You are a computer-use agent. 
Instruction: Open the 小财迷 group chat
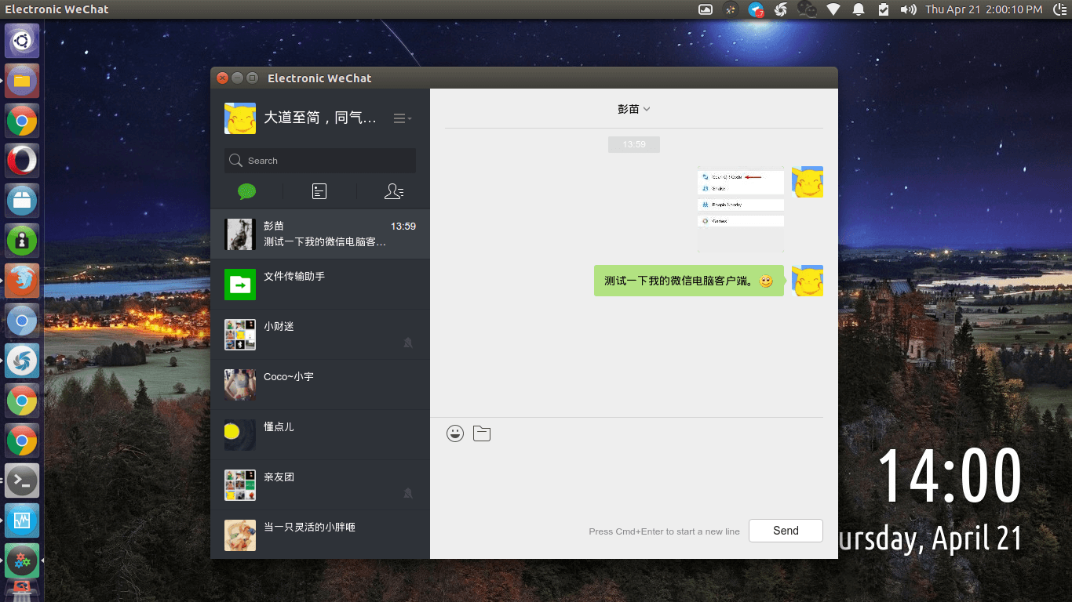point(320,335)
